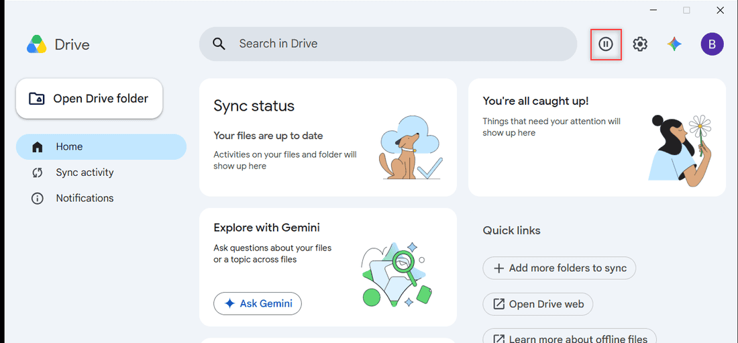The image size is (738, 343).
Task: Open Drive web quick link
Action: pyautogui.click(x=538, y=304)
